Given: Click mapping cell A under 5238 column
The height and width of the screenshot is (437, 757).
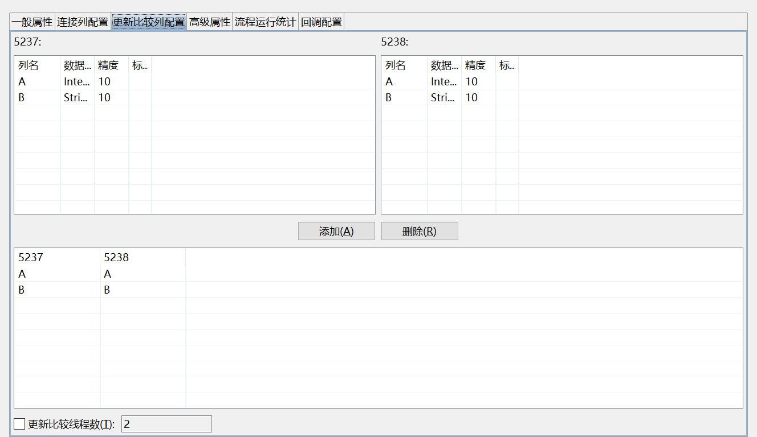Looking at the screenshot, I should 143,274.
